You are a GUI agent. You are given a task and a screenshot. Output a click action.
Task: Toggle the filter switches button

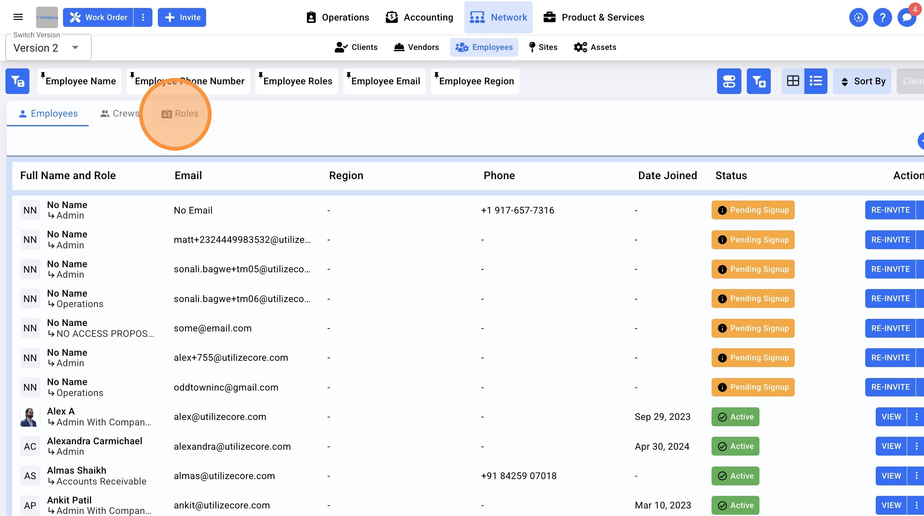click(x=729, y=81)
